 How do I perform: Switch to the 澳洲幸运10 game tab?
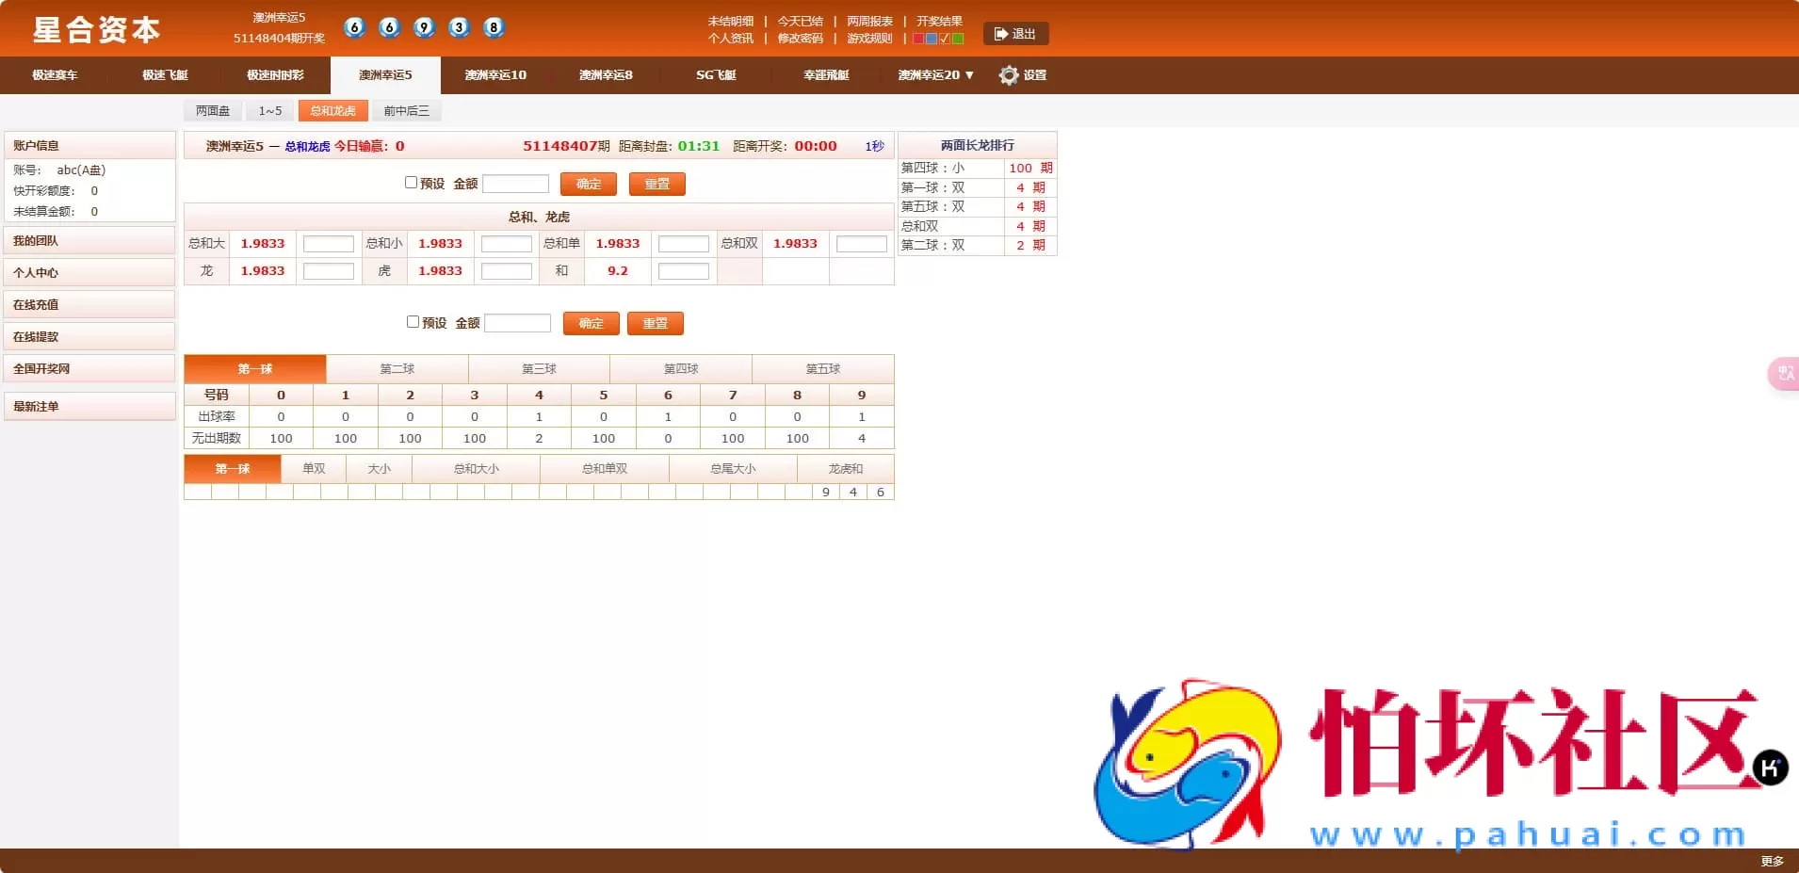(x=495, y=75)
